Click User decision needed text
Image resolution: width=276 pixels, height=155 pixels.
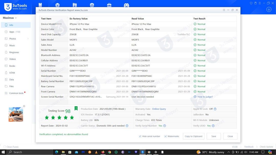coord(143,97)
